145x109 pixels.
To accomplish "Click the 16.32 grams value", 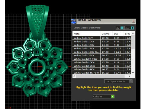I will click(105, 73).
